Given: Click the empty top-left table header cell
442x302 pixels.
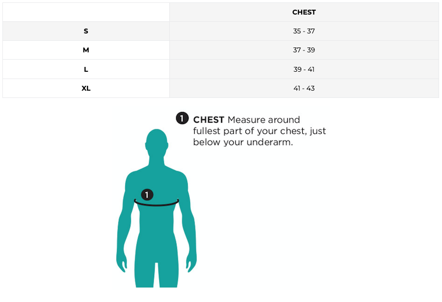Looking at the screenshot, I should pyautogui.click(x=86, y=12).
